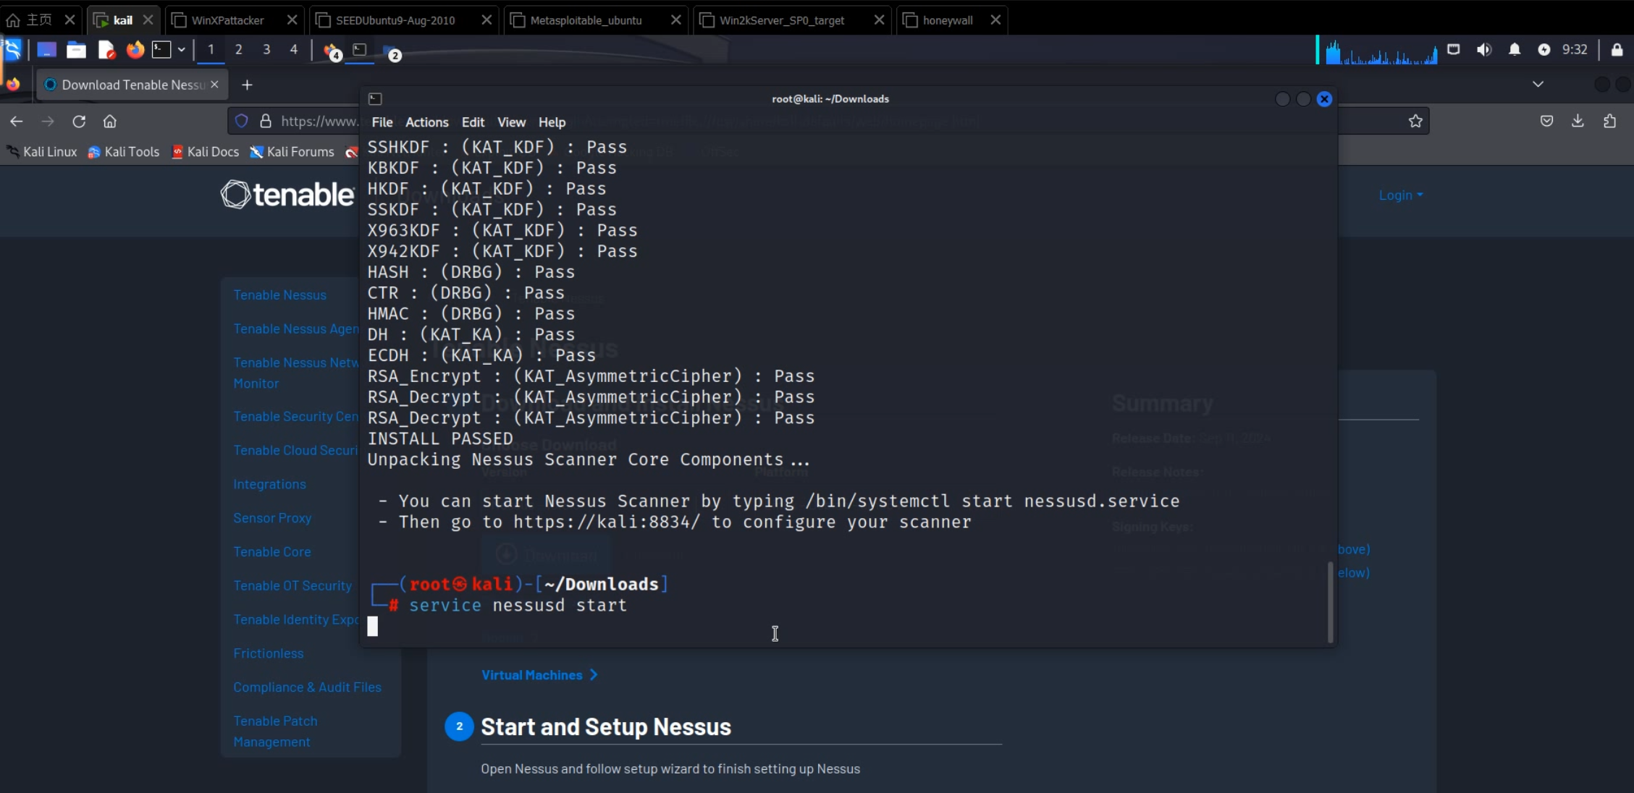
Task: Open the list all tabs chevron
Action: coord(1538,85)
